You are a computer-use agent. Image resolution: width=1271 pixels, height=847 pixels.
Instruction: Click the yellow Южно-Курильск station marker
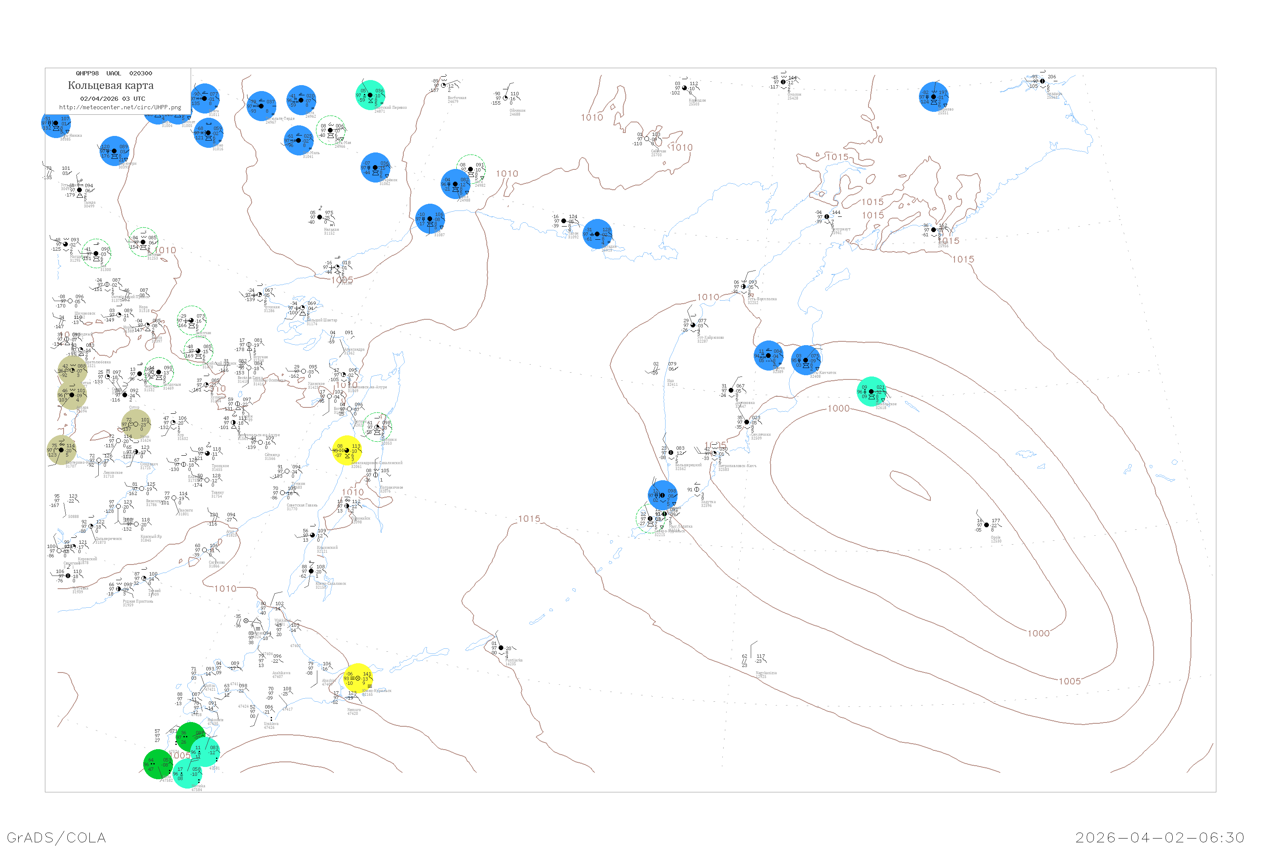358,678
